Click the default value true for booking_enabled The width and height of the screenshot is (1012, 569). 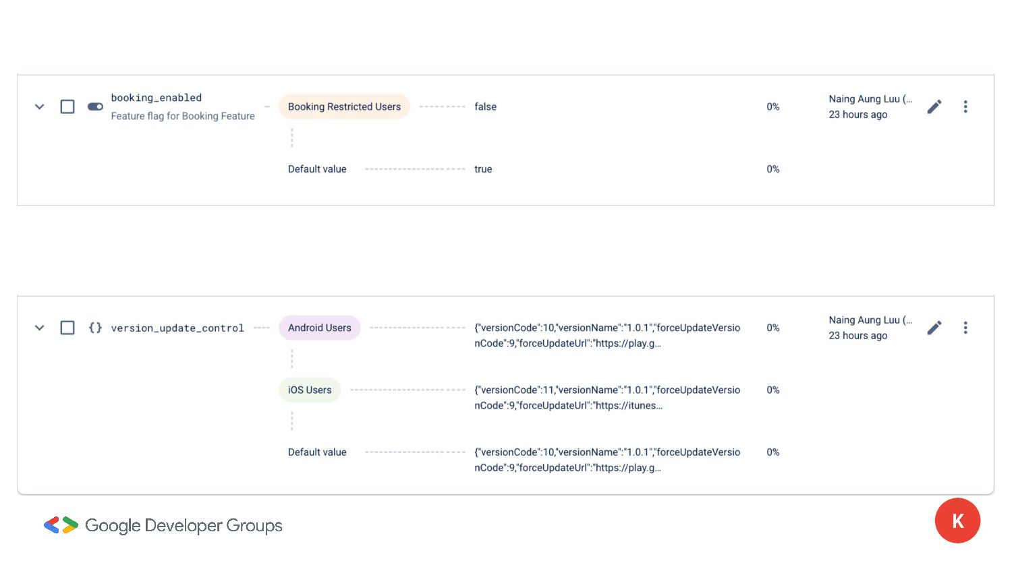click(x=483, y=169)
